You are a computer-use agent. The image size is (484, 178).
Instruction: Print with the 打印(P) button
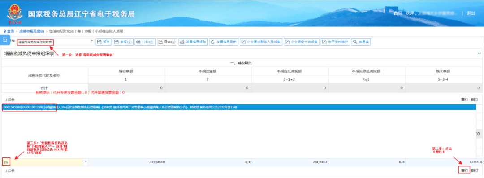[x=145, y=42]
